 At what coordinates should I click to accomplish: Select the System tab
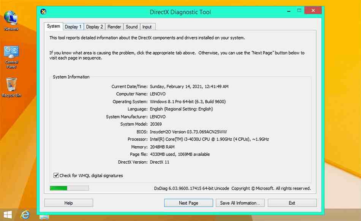click(x=53, y=26)
